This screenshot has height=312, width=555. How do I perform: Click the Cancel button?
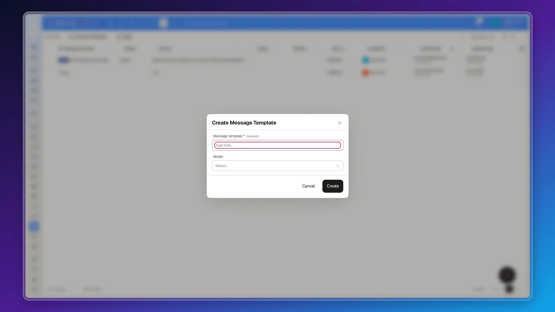[308, 186]
